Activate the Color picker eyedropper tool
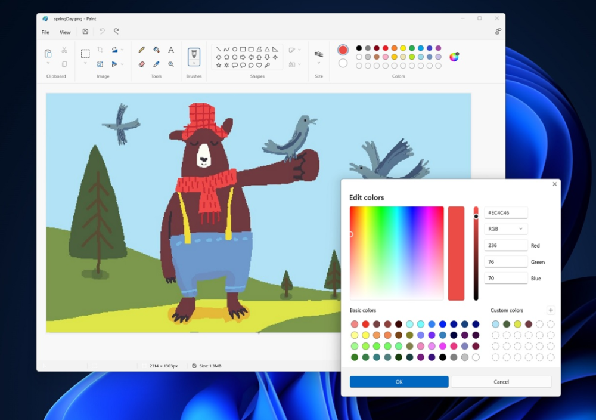 click(x=156, y=64)
